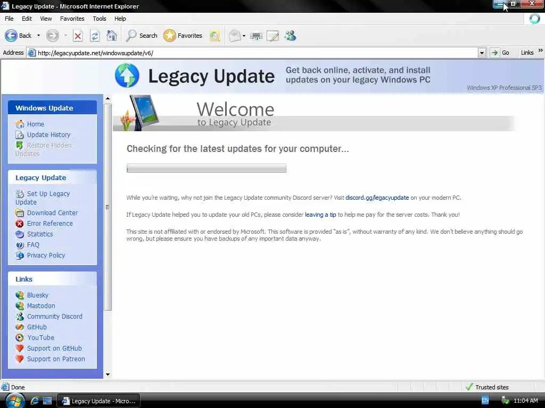Click the Back arrow icon
545x408 pixels.
(11, 36)
